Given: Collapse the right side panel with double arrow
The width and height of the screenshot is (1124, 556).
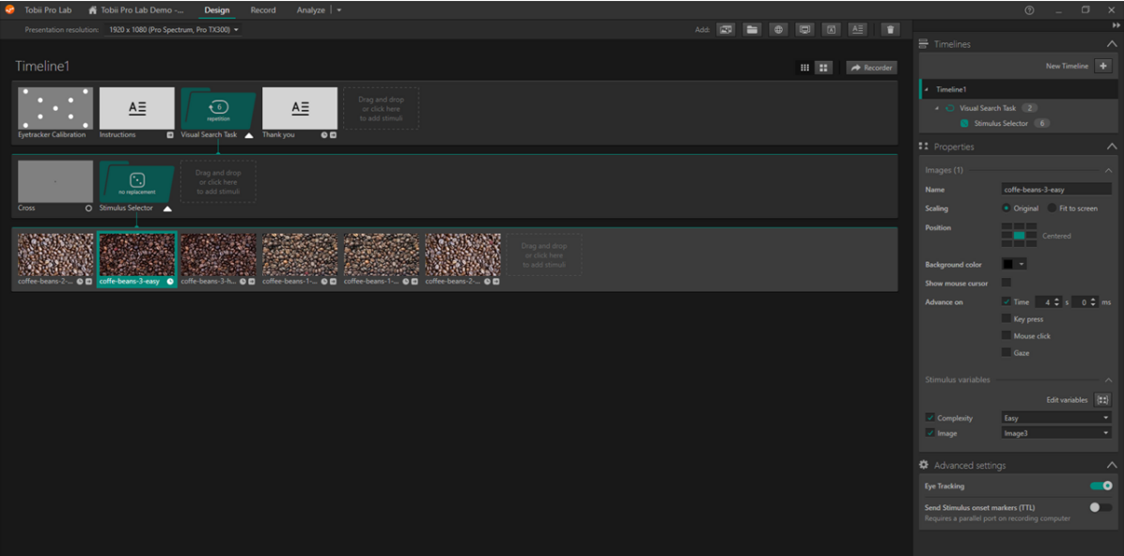Looking at the screenshot, I should 1116,25.
